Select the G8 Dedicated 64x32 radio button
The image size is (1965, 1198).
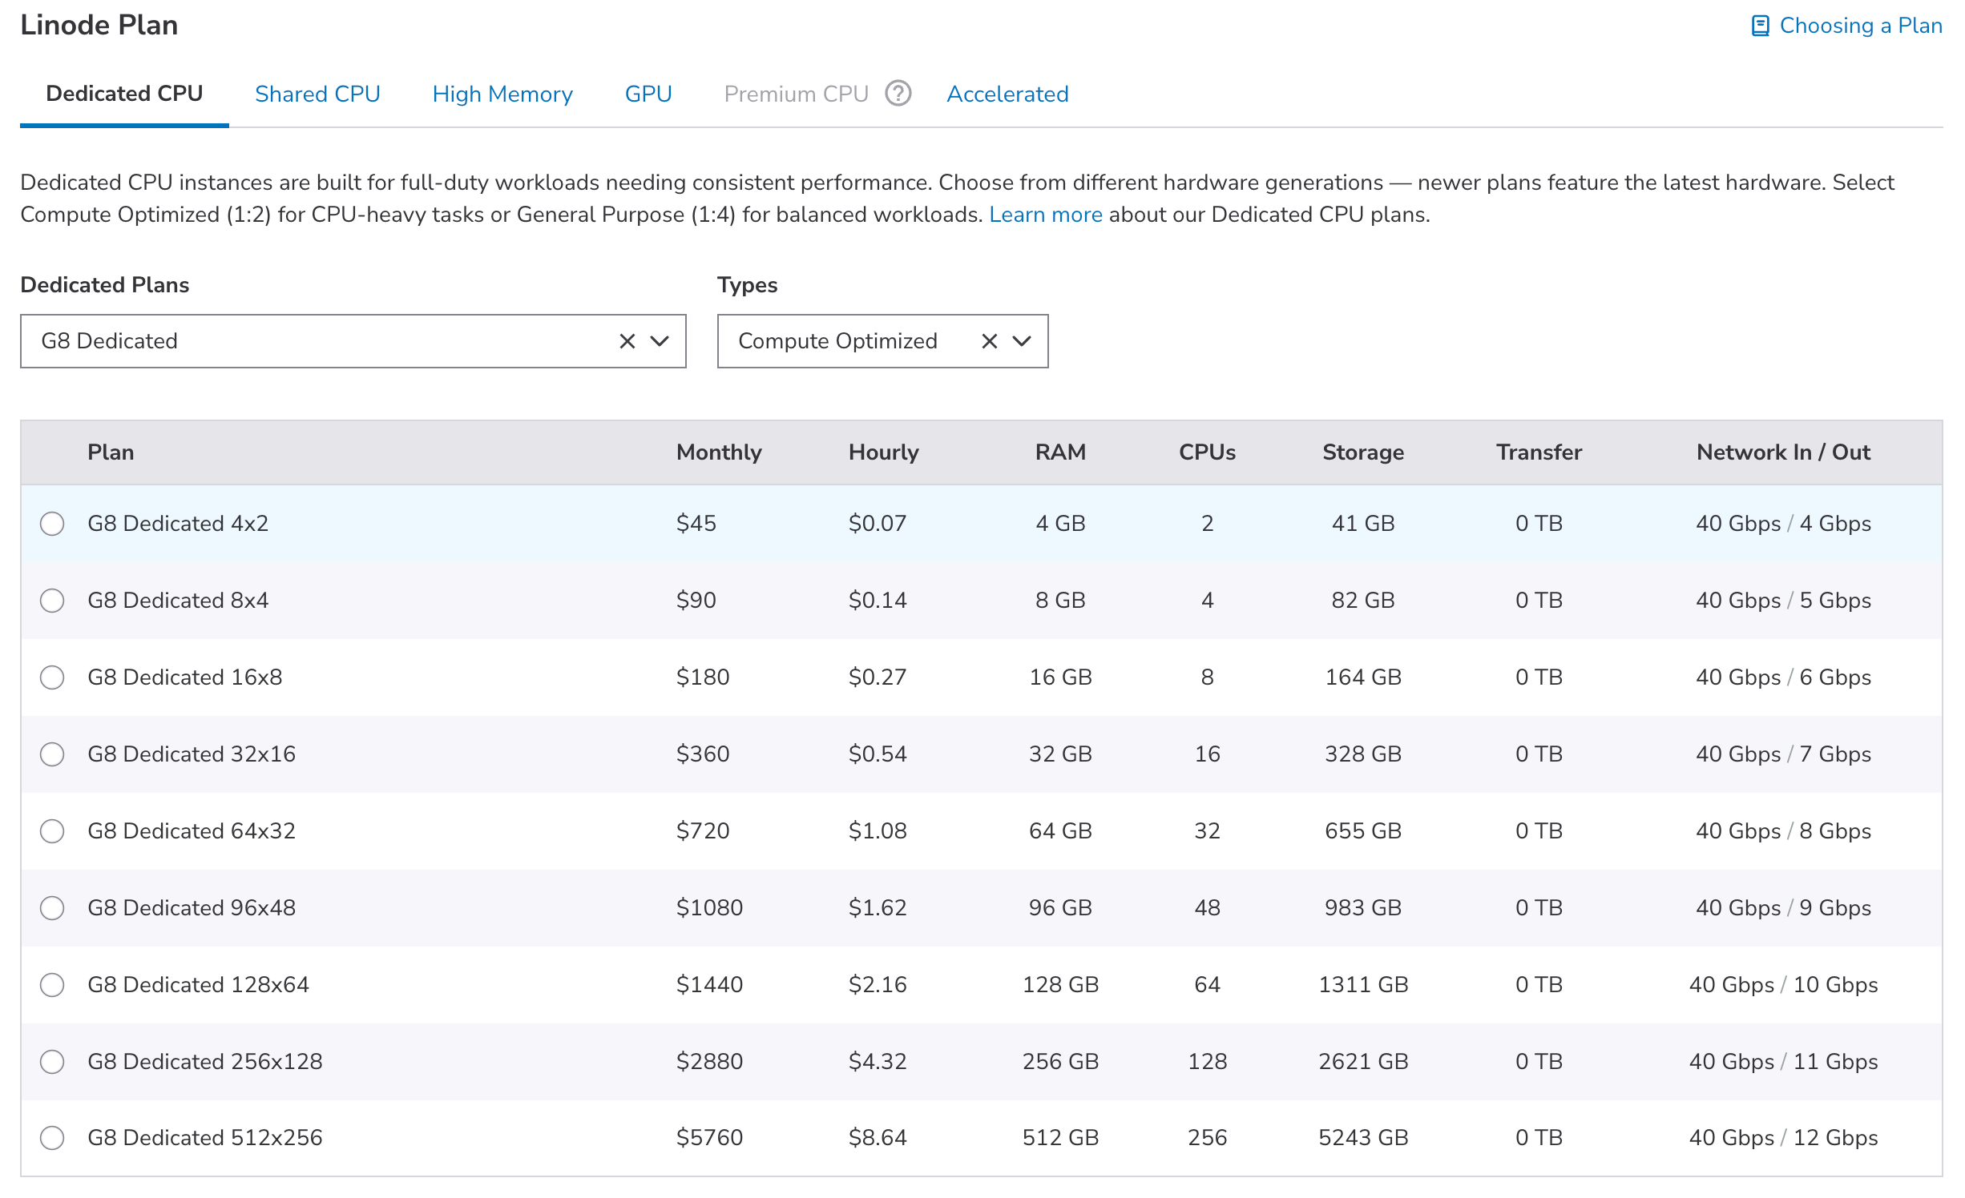[52, 831]
